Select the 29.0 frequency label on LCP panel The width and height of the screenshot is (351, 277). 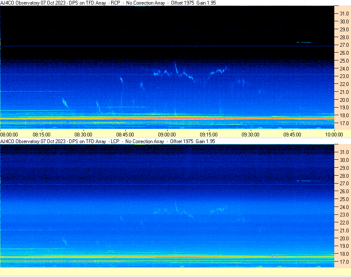344,168
